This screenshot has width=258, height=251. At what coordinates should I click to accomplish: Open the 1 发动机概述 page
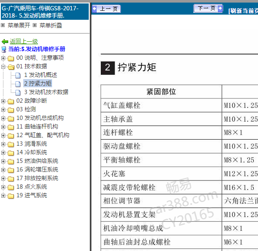pyautogui.click(x=40, y=75)
